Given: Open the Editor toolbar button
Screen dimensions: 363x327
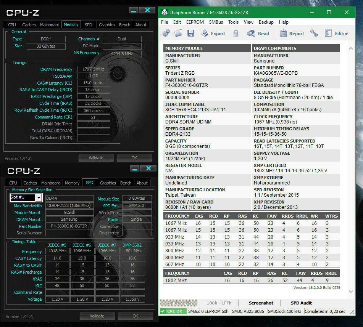Looking at the screenshot, I should click(x=336, y=34).
